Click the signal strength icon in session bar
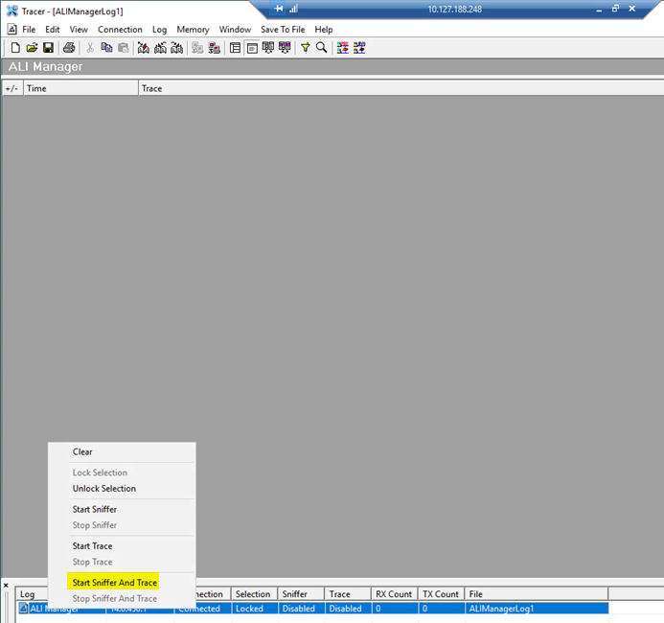 pos(293,9)
